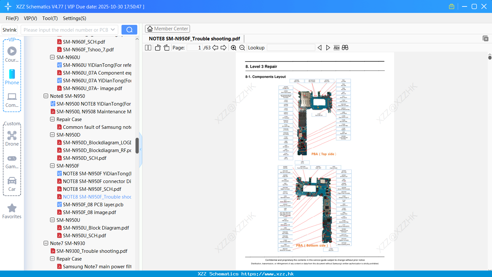The image size is (492, 277).
Task: Collapse the side panel handle
Action: 141,149
